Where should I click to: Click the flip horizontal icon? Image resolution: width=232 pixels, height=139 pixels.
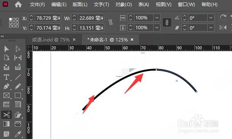223,27
